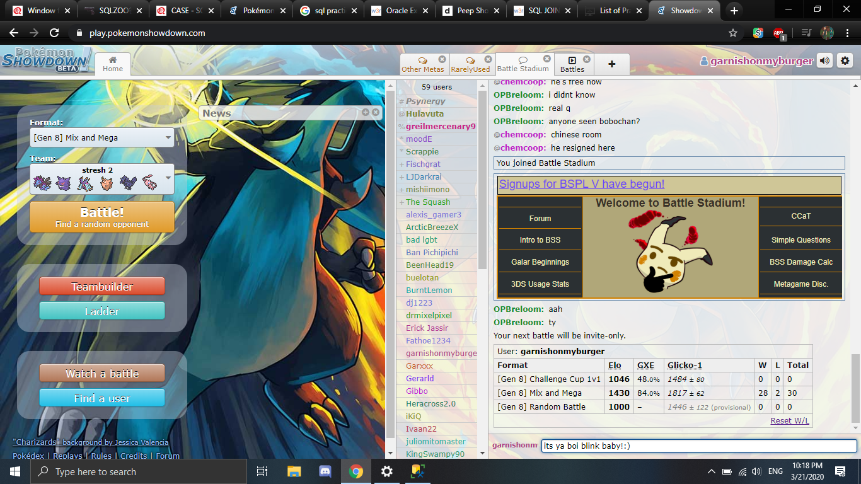Open Signups for BSPL V link
Viewport: 861px width, 484px height.
581,184
